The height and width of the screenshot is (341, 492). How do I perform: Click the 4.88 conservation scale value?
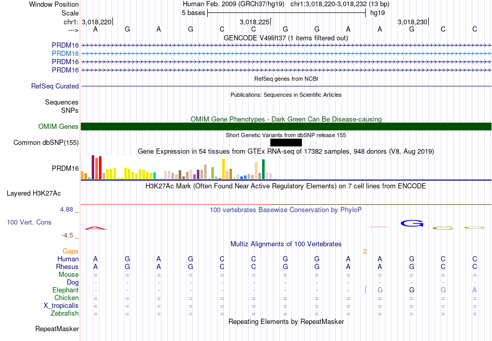(66, 210)
